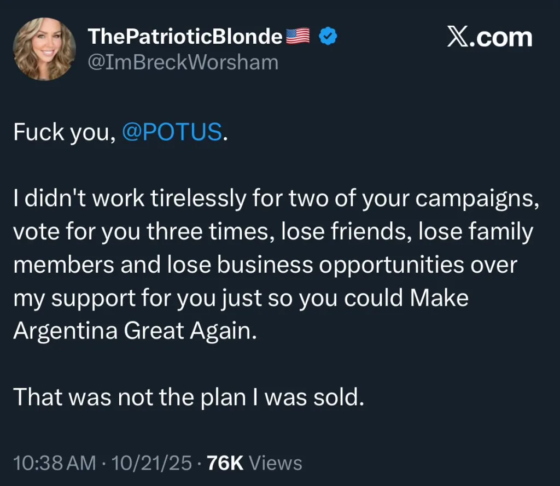Follow the @POTUS mention link
Screen dimensions: 560x486
172,132
